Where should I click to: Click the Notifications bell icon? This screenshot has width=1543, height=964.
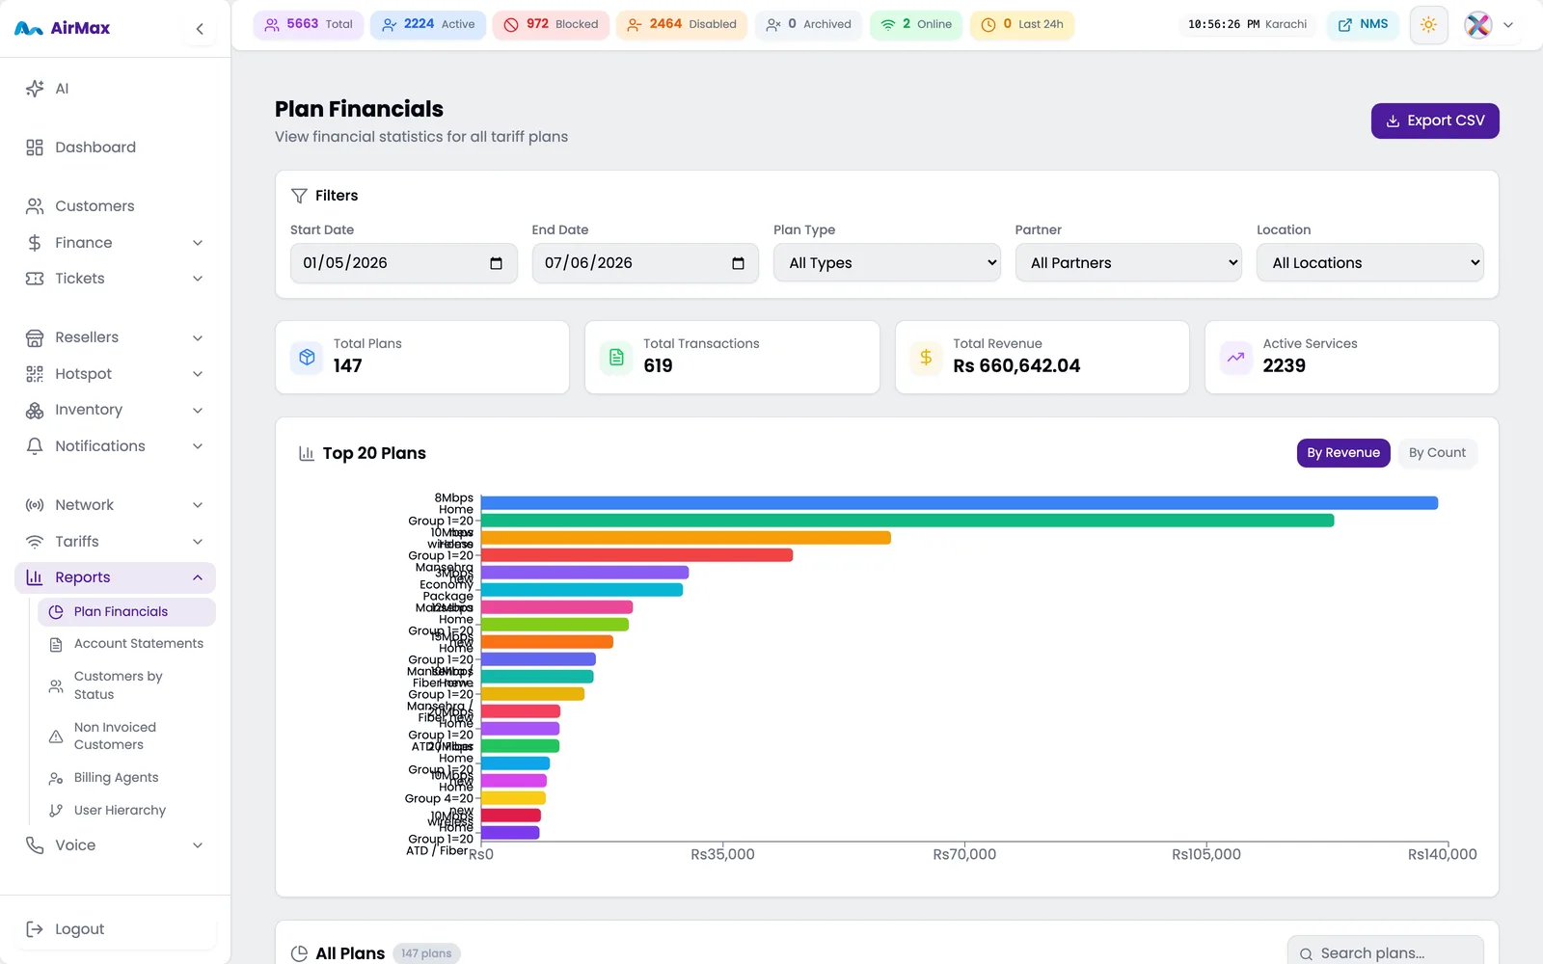pyautogui.click(x=35, y=446)
